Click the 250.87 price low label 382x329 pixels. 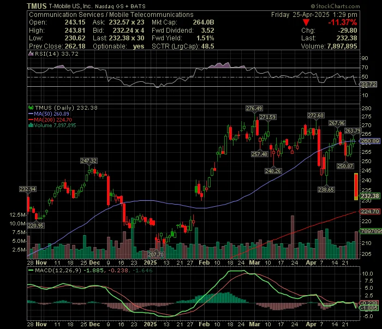(345, 166)
